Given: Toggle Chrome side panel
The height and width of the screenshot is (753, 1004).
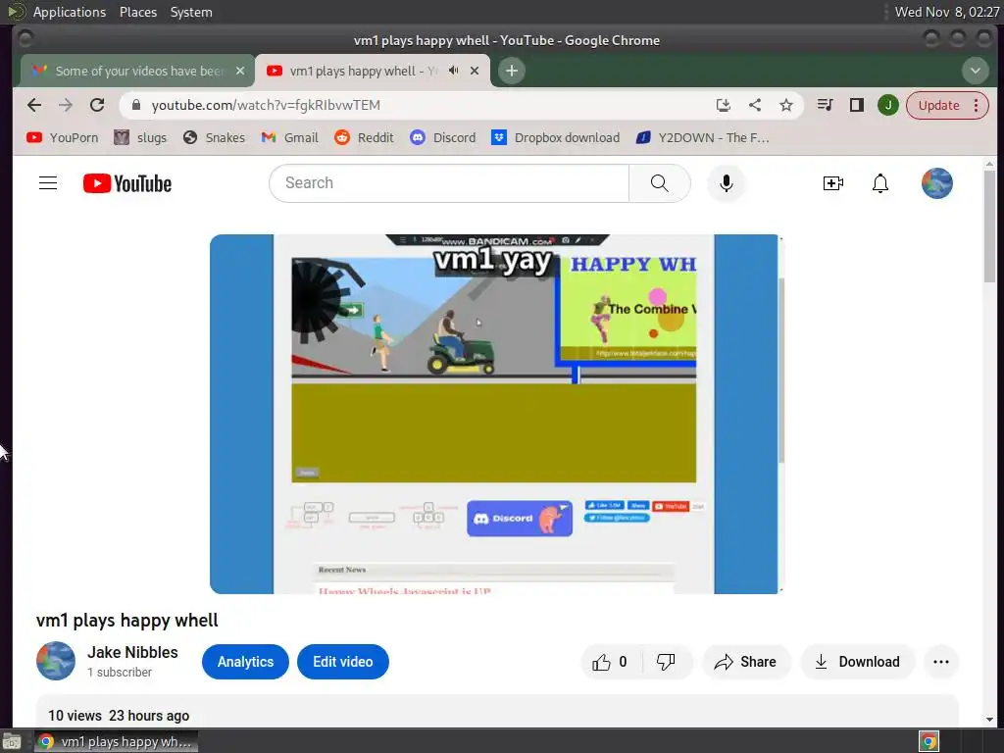Looking at the screenshot, I should [856, 105].
